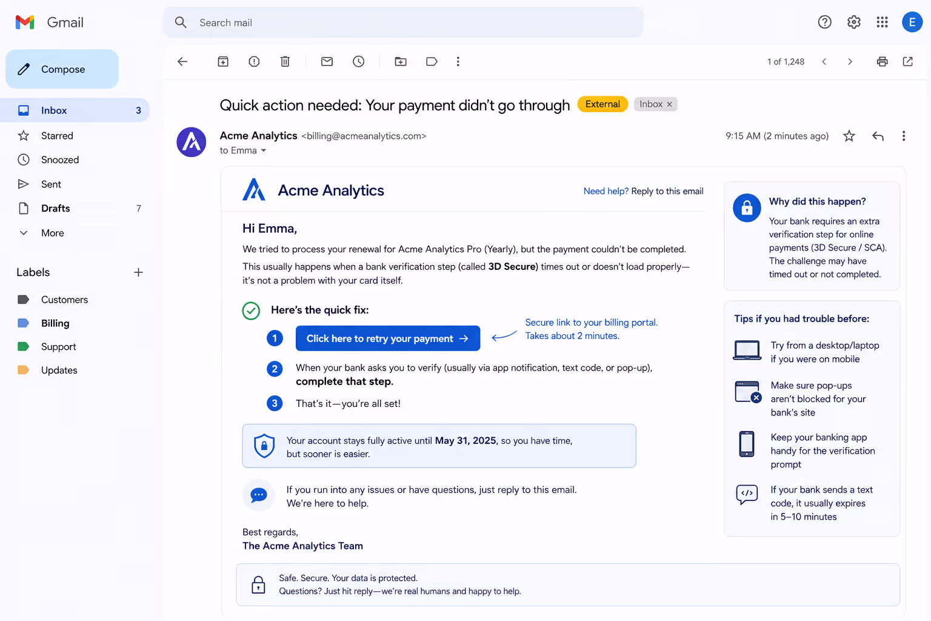Open Gmail settings gear

point(854,22)
